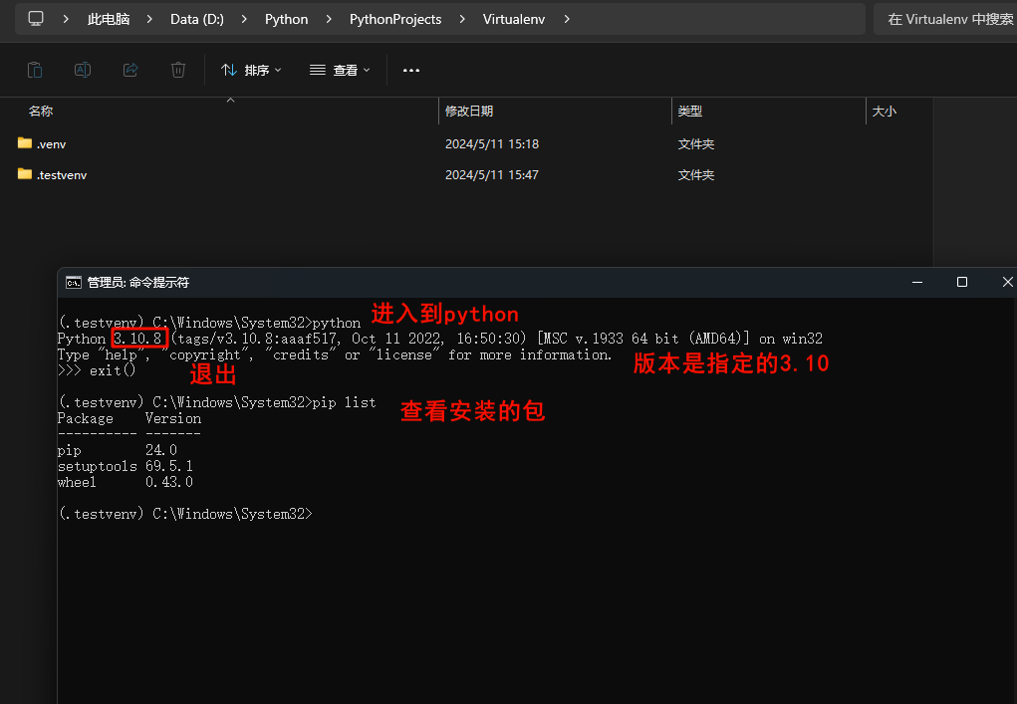Navigate to Data (D:) breadcrumb

[197, 20]
